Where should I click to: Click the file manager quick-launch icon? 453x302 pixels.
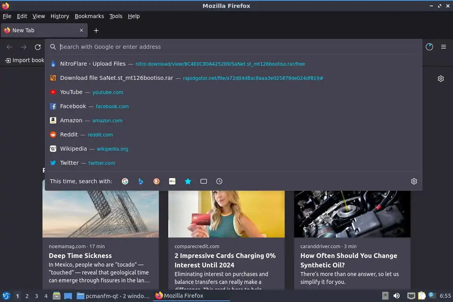[x=57, y=296]
